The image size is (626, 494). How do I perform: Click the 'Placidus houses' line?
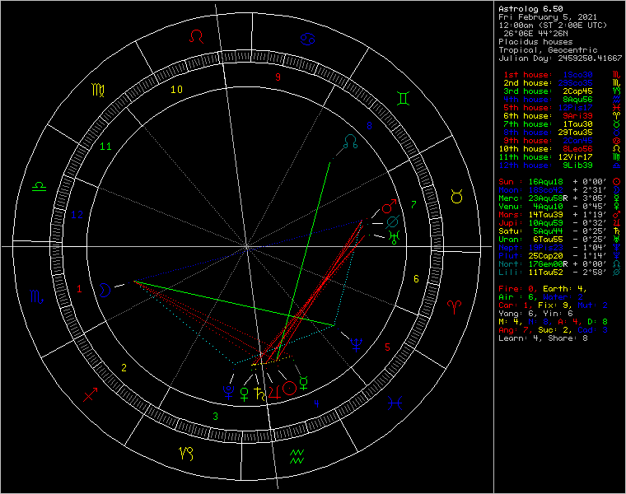535,42
